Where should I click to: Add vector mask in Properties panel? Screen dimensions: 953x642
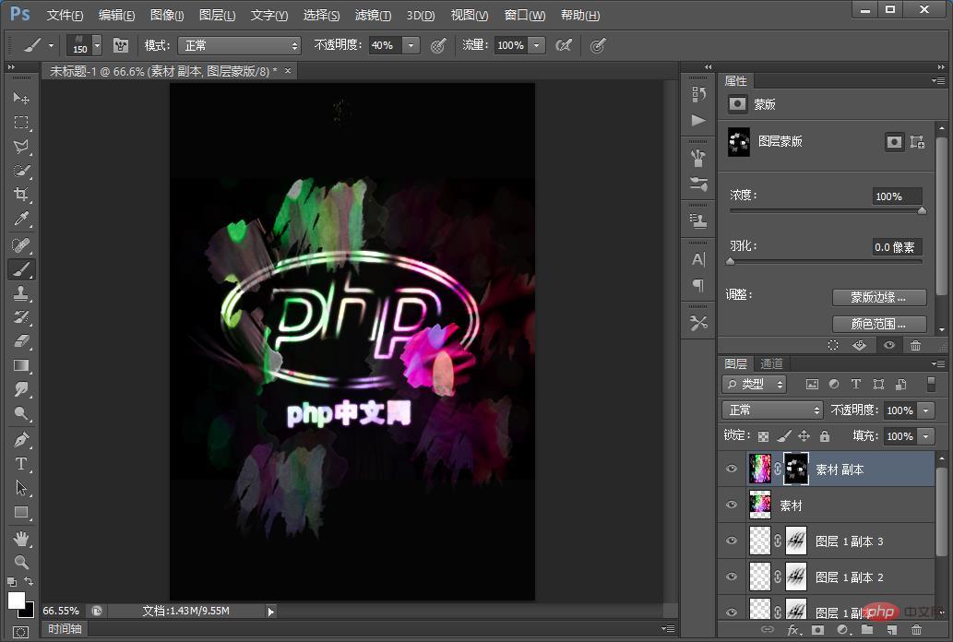point(917,142)
